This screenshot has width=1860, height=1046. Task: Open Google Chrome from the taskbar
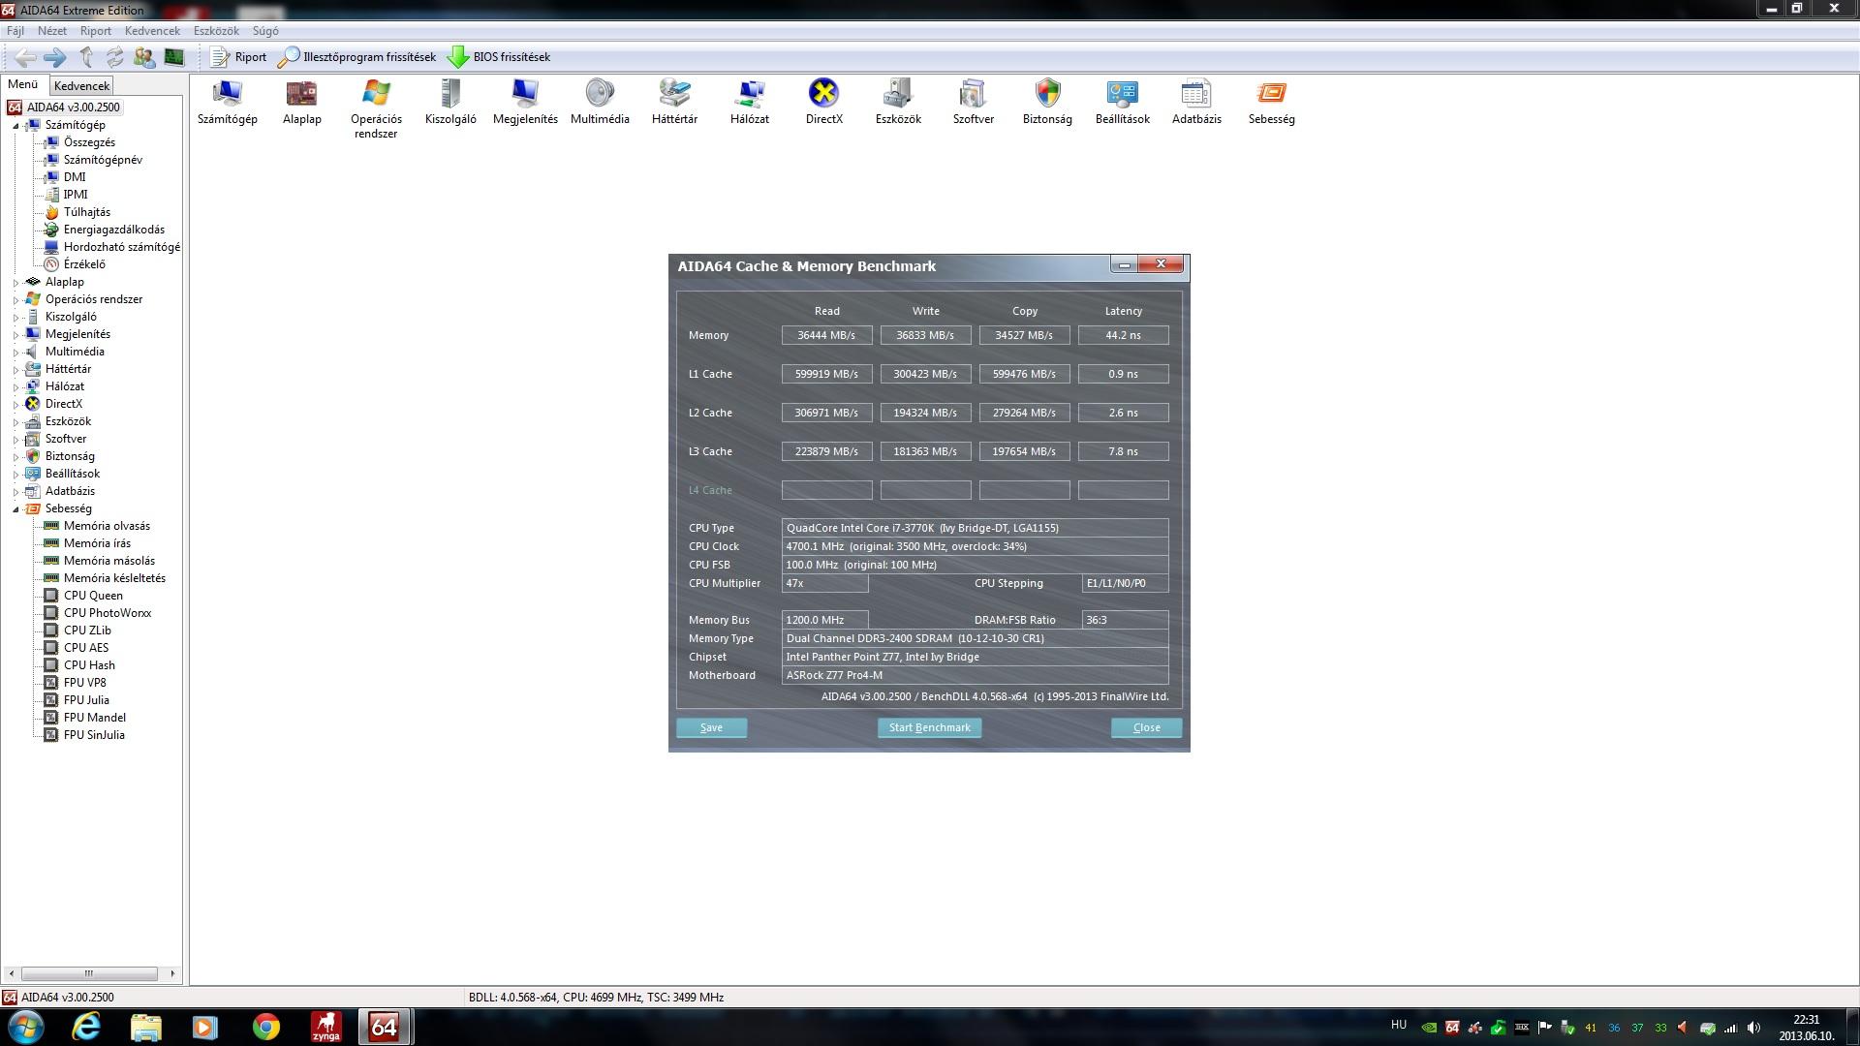pos(265,1027)
